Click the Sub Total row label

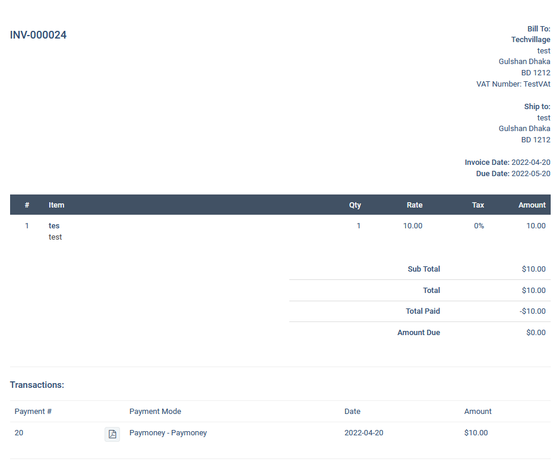point(424,269)
